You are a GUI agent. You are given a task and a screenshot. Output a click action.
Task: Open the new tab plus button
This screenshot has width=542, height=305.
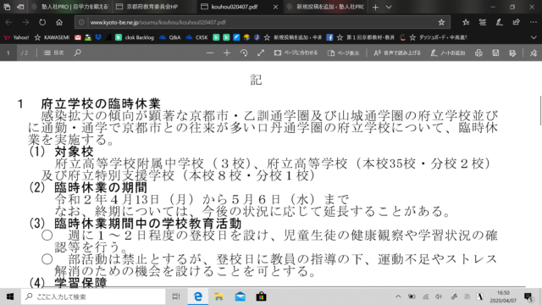(x=375, y=7)
